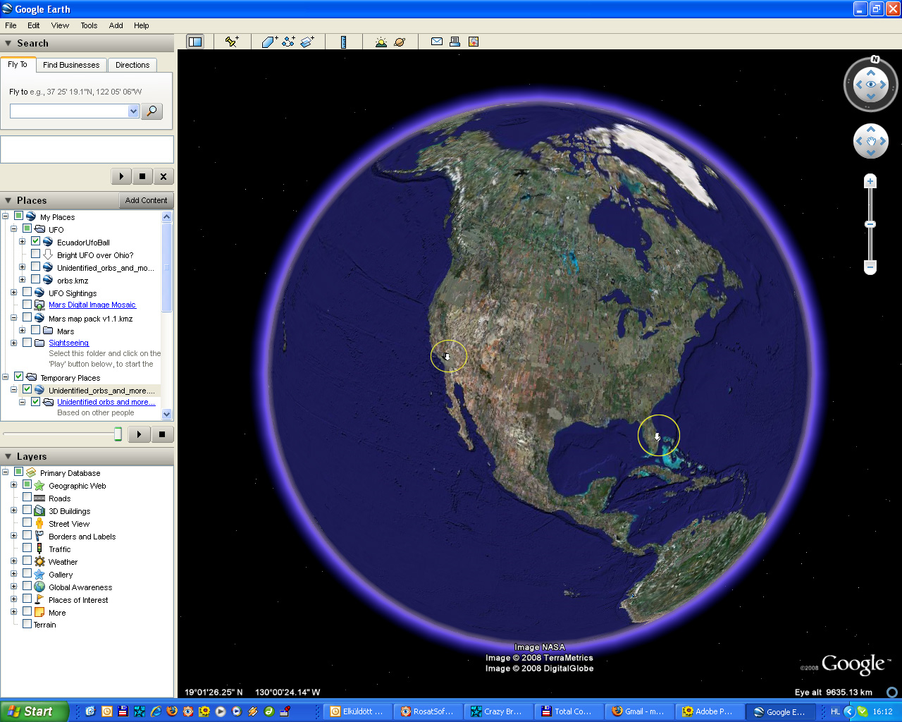Expand the Sightseeing folder

click(x=13, y=343)
